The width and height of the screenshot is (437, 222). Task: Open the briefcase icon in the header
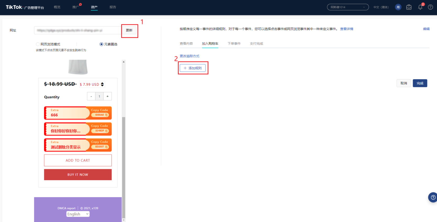[x=409, y=7]
